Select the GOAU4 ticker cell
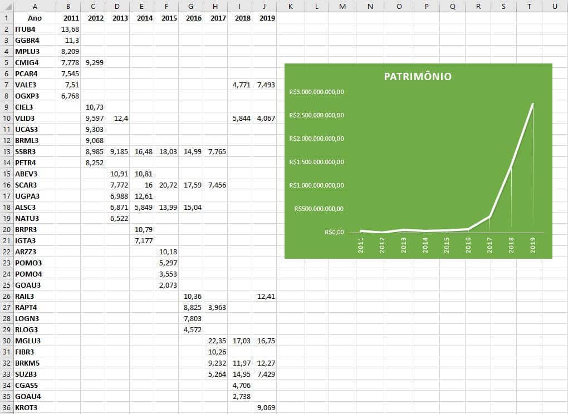Screen dimensions: 568x414 click(35, 397)
